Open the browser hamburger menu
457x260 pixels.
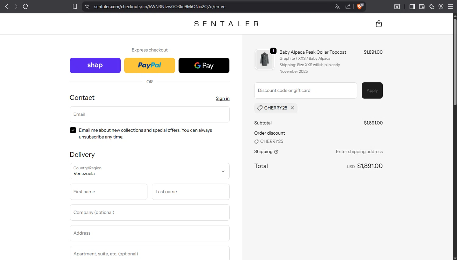[x=450, y=6]
